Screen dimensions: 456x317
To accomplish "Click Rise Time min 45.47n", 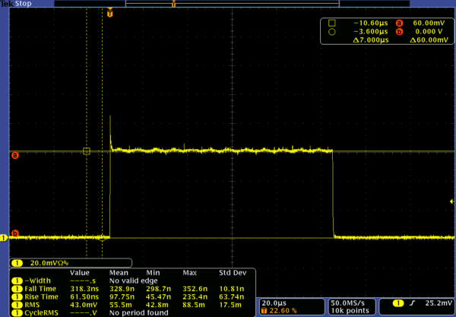I will point(159,297).
